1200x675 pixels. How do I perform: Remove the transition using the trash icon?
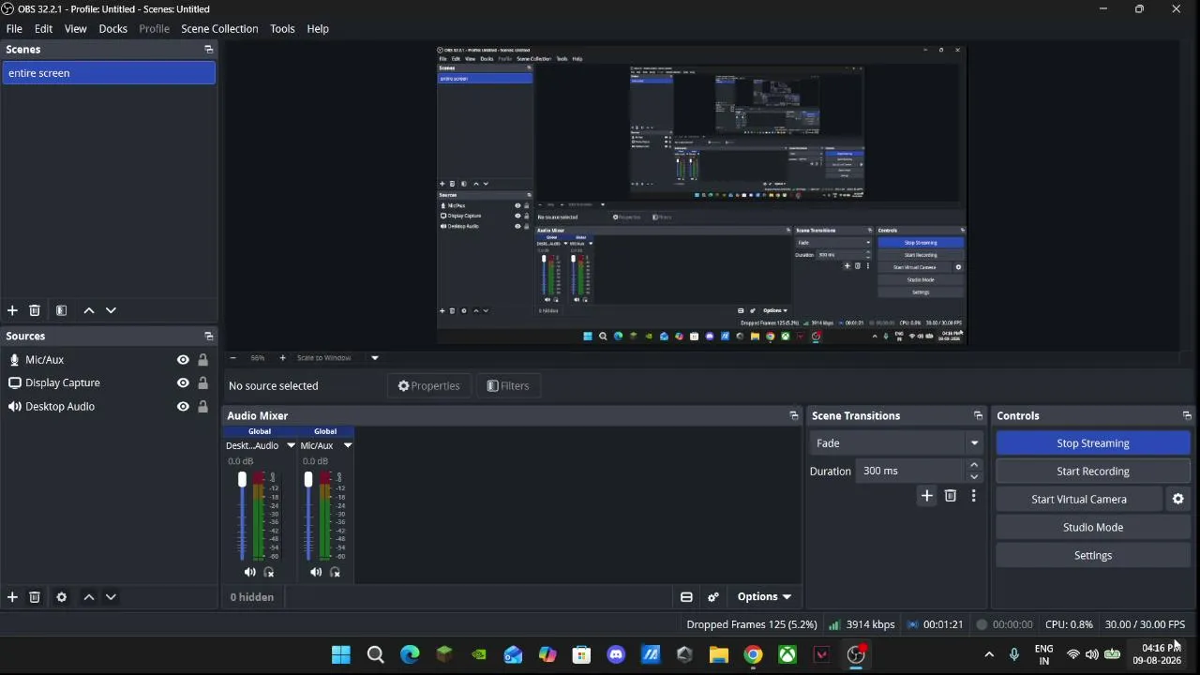click(951, 496)
